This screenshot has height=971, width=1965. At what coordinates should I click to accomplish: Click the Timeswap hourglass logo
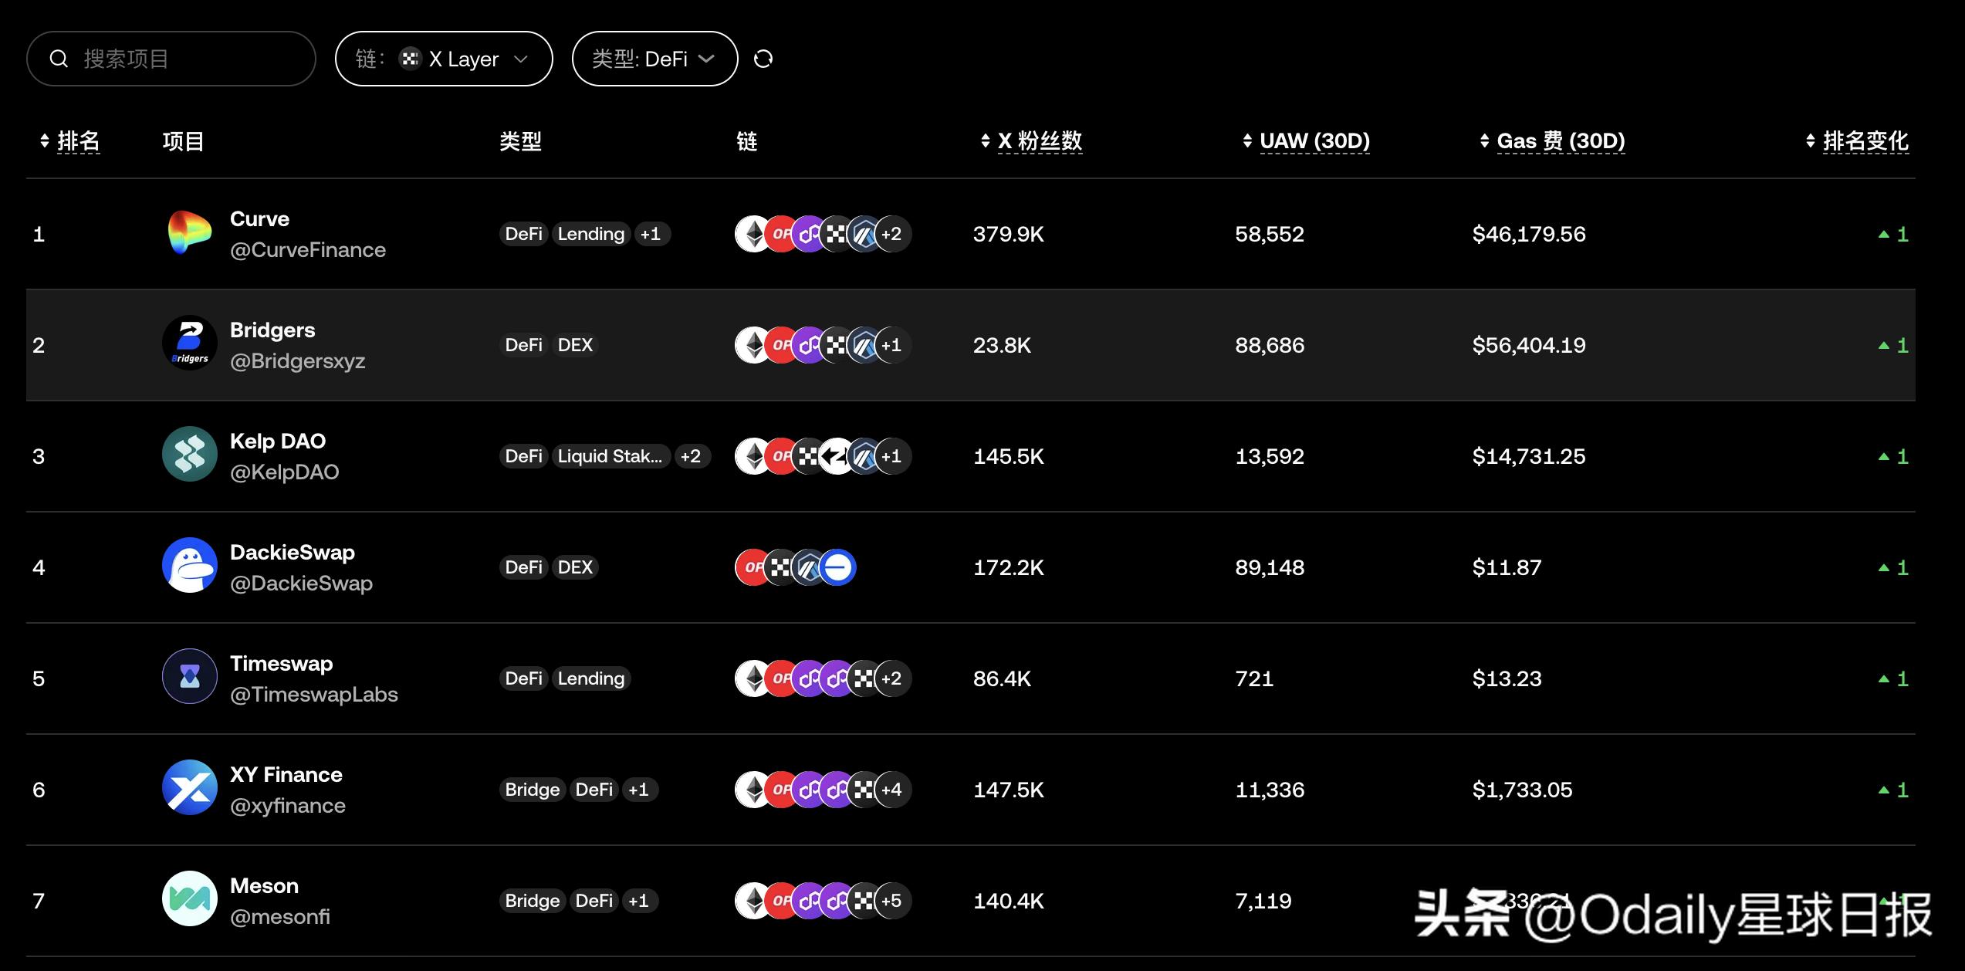coord(189,677)
